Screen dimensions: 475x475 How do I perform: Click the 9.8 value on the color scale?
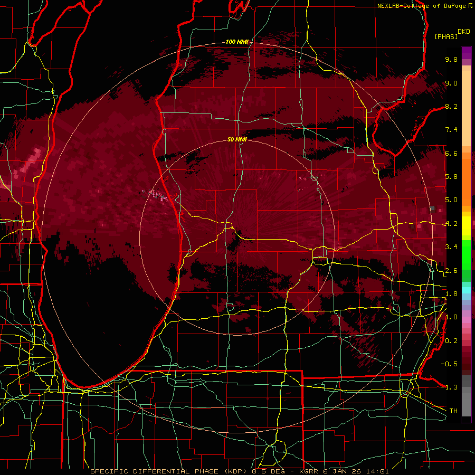(451, 59)
